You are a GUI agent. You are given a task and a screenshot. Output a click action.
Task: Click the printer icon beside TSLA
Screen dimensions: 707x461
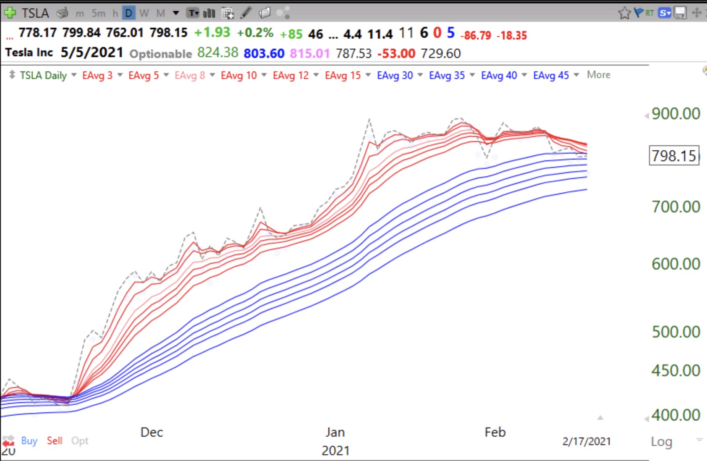[x=62, y=13]
